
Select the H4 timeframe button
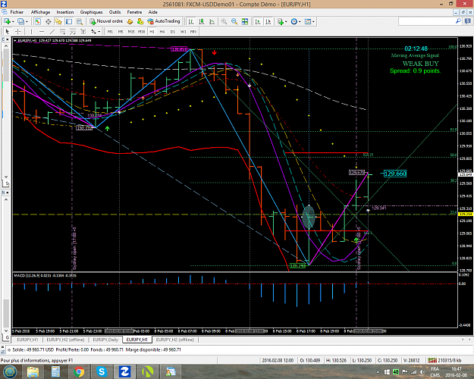pos(162,31)
